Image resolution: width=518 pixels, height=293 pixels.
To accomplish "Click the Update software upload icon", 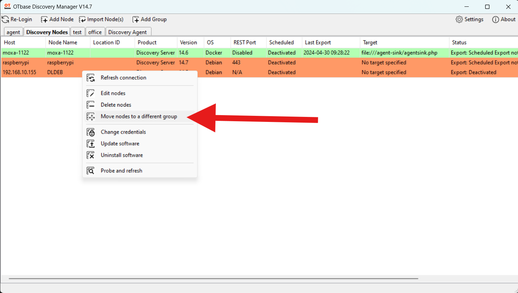I will point(91,144).
